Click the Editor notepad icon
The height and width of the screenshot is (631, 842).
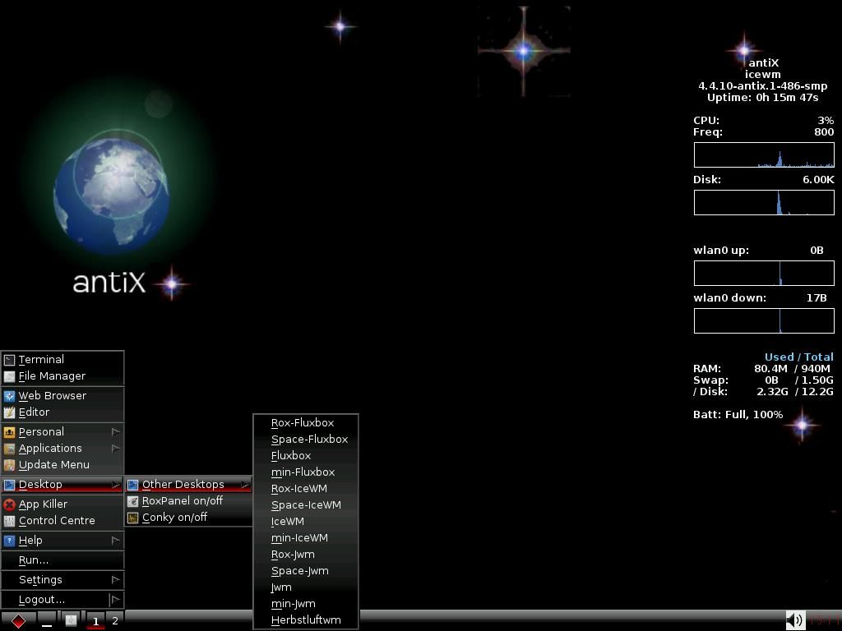(x=9, y=412)
